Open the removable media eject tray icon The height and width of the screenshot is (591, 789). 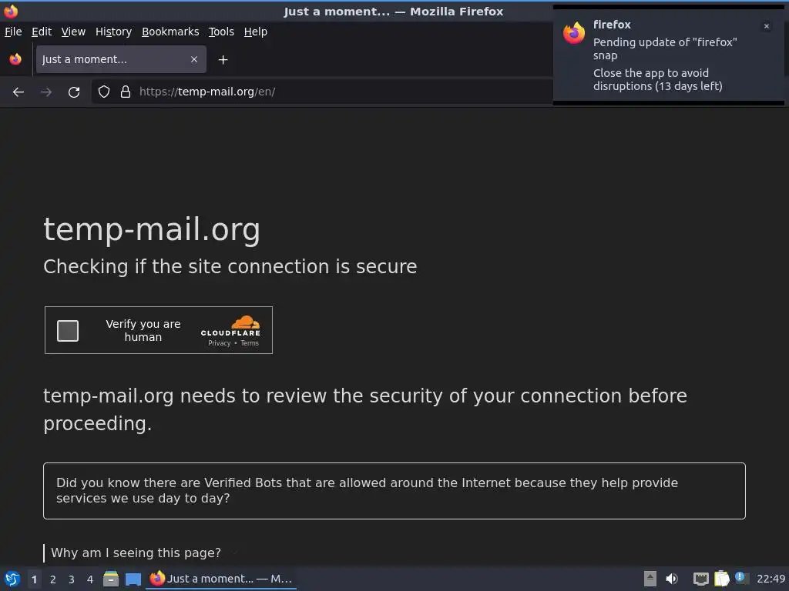(650, 579)
